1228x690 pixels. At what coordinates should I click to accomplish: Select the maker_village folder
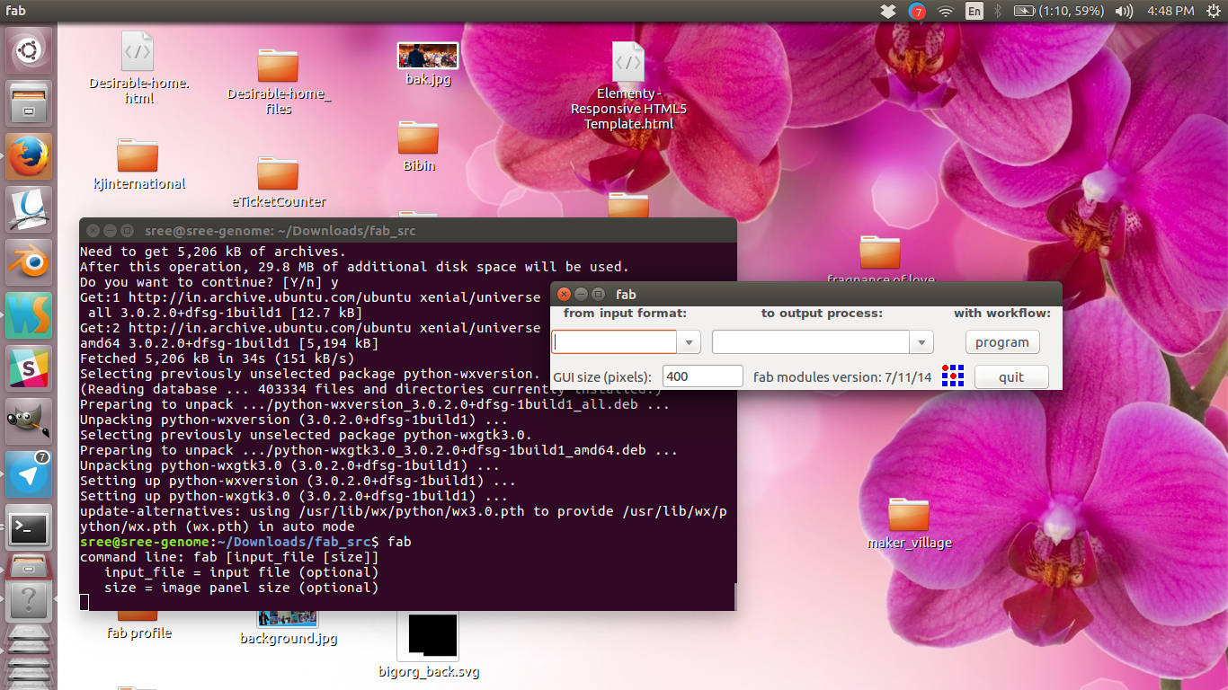click(909, 522)
